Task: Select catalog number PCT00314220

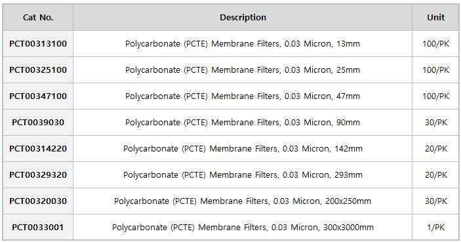Action: (38, 148)
